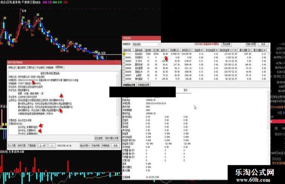The width and height of the screenshot is (285, 184).
Task: Go back with the 上一步 button
Action: click(42, 146)
